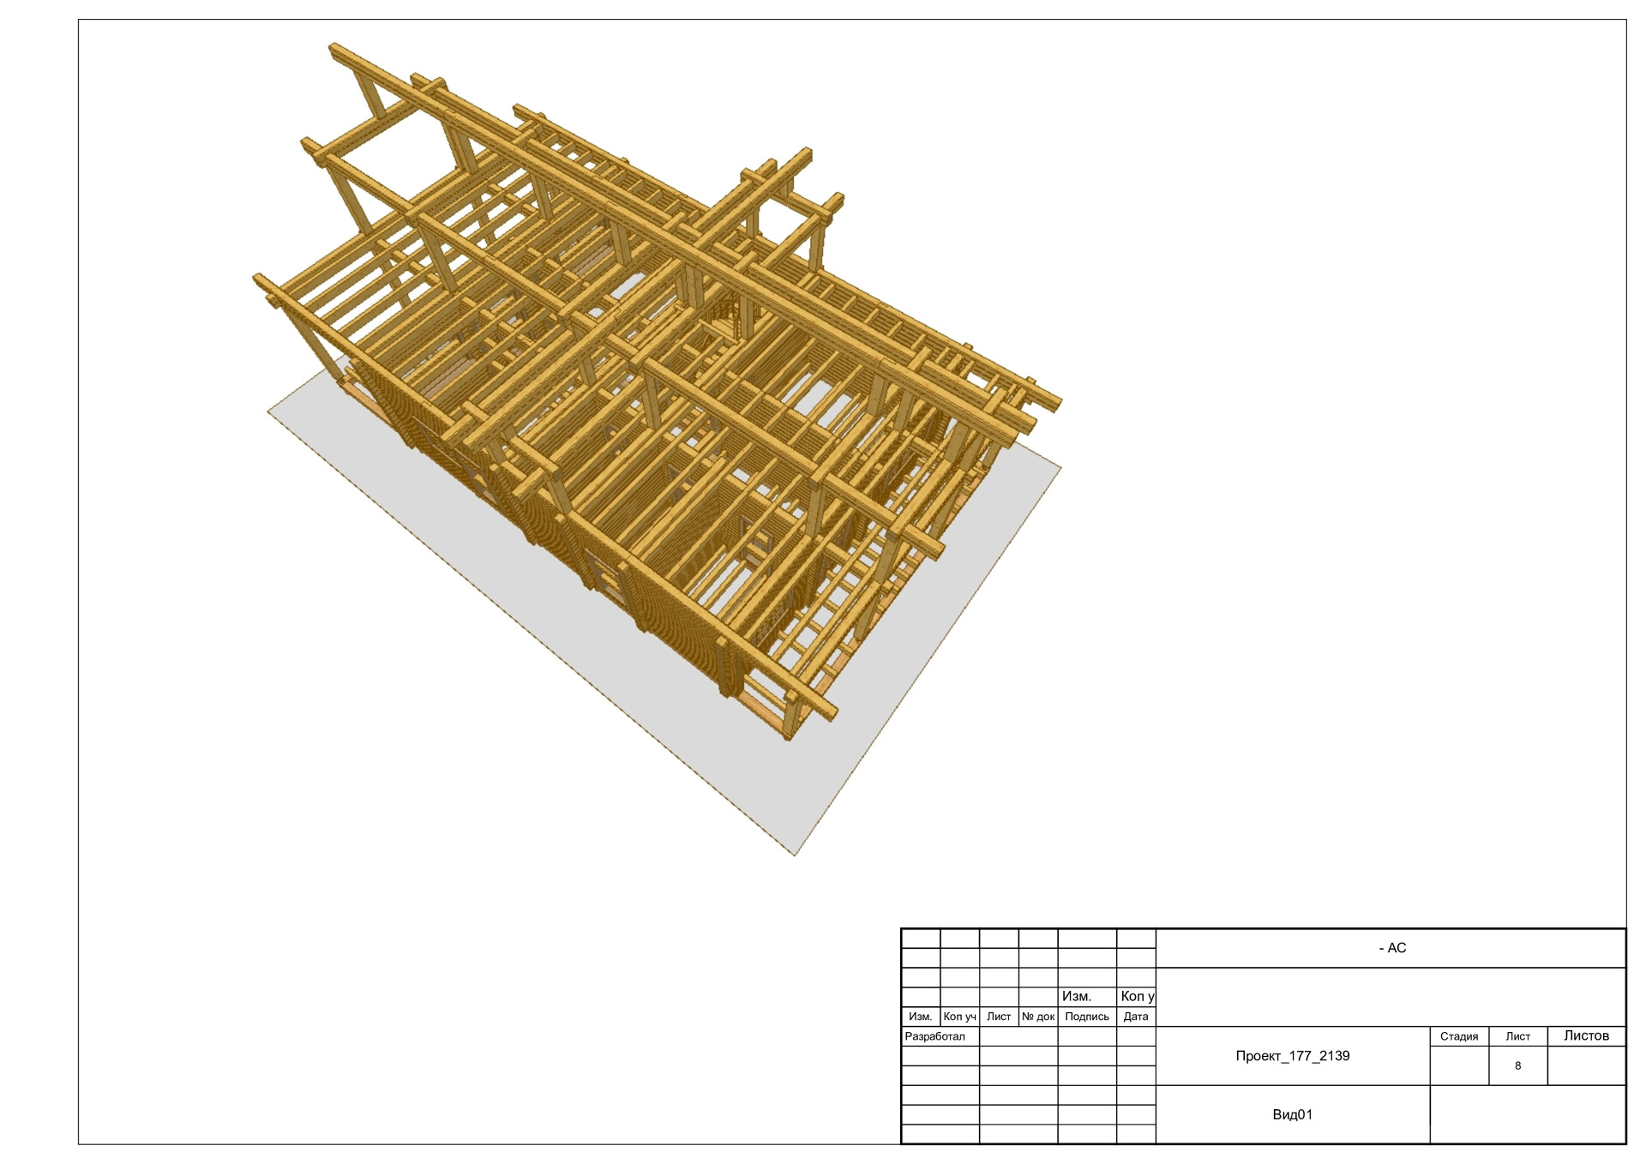This screenshot has height=1164, width=1646.
Task: Click the "Лист" header beside "Стадия"
Action: click(1517, 1036)
